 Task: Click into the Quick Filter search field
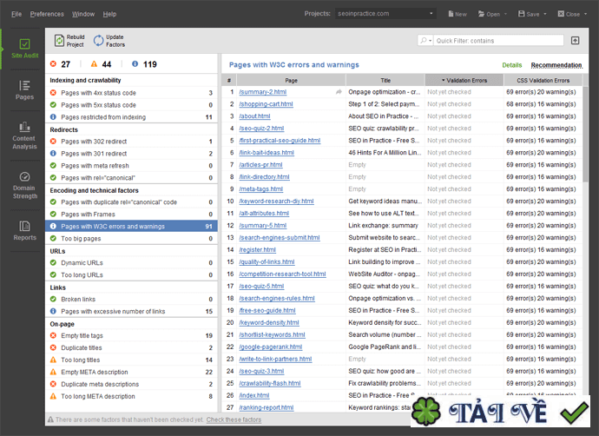499,41
